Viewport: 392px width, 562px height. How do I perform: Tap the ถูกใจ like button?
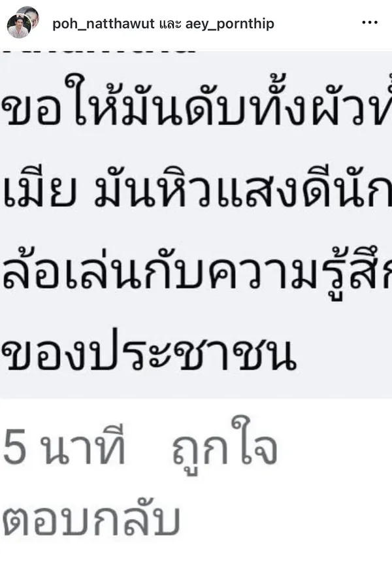pyautogui.click(x=225, y=445)
